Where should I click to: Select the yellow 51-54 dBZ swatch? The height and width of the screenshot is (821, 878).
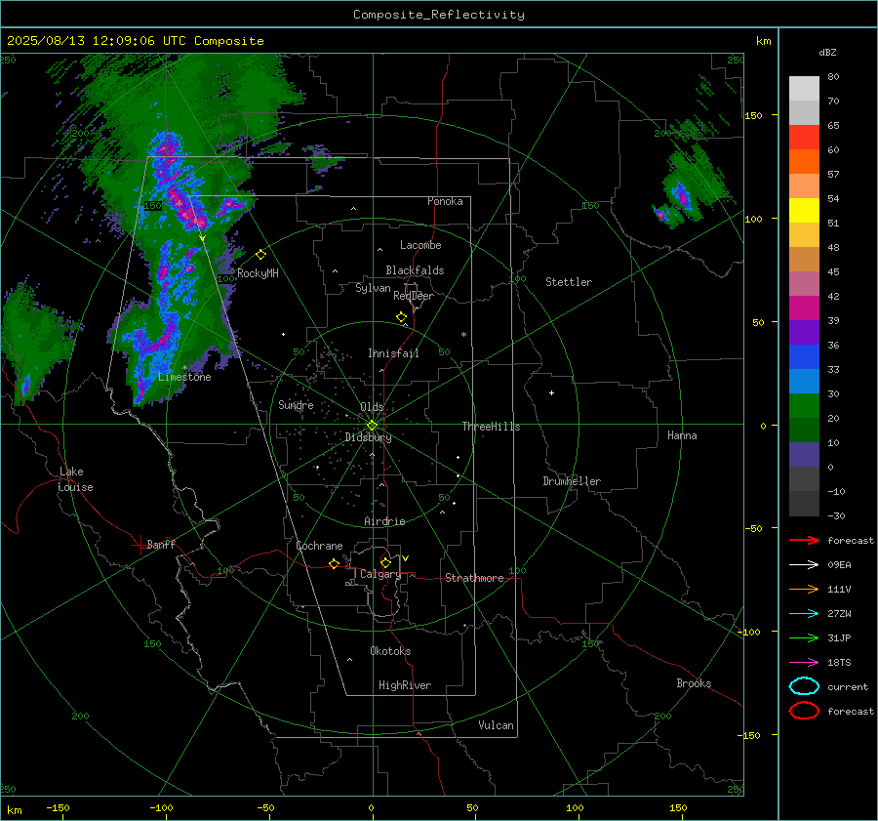[x=804, y=211]
